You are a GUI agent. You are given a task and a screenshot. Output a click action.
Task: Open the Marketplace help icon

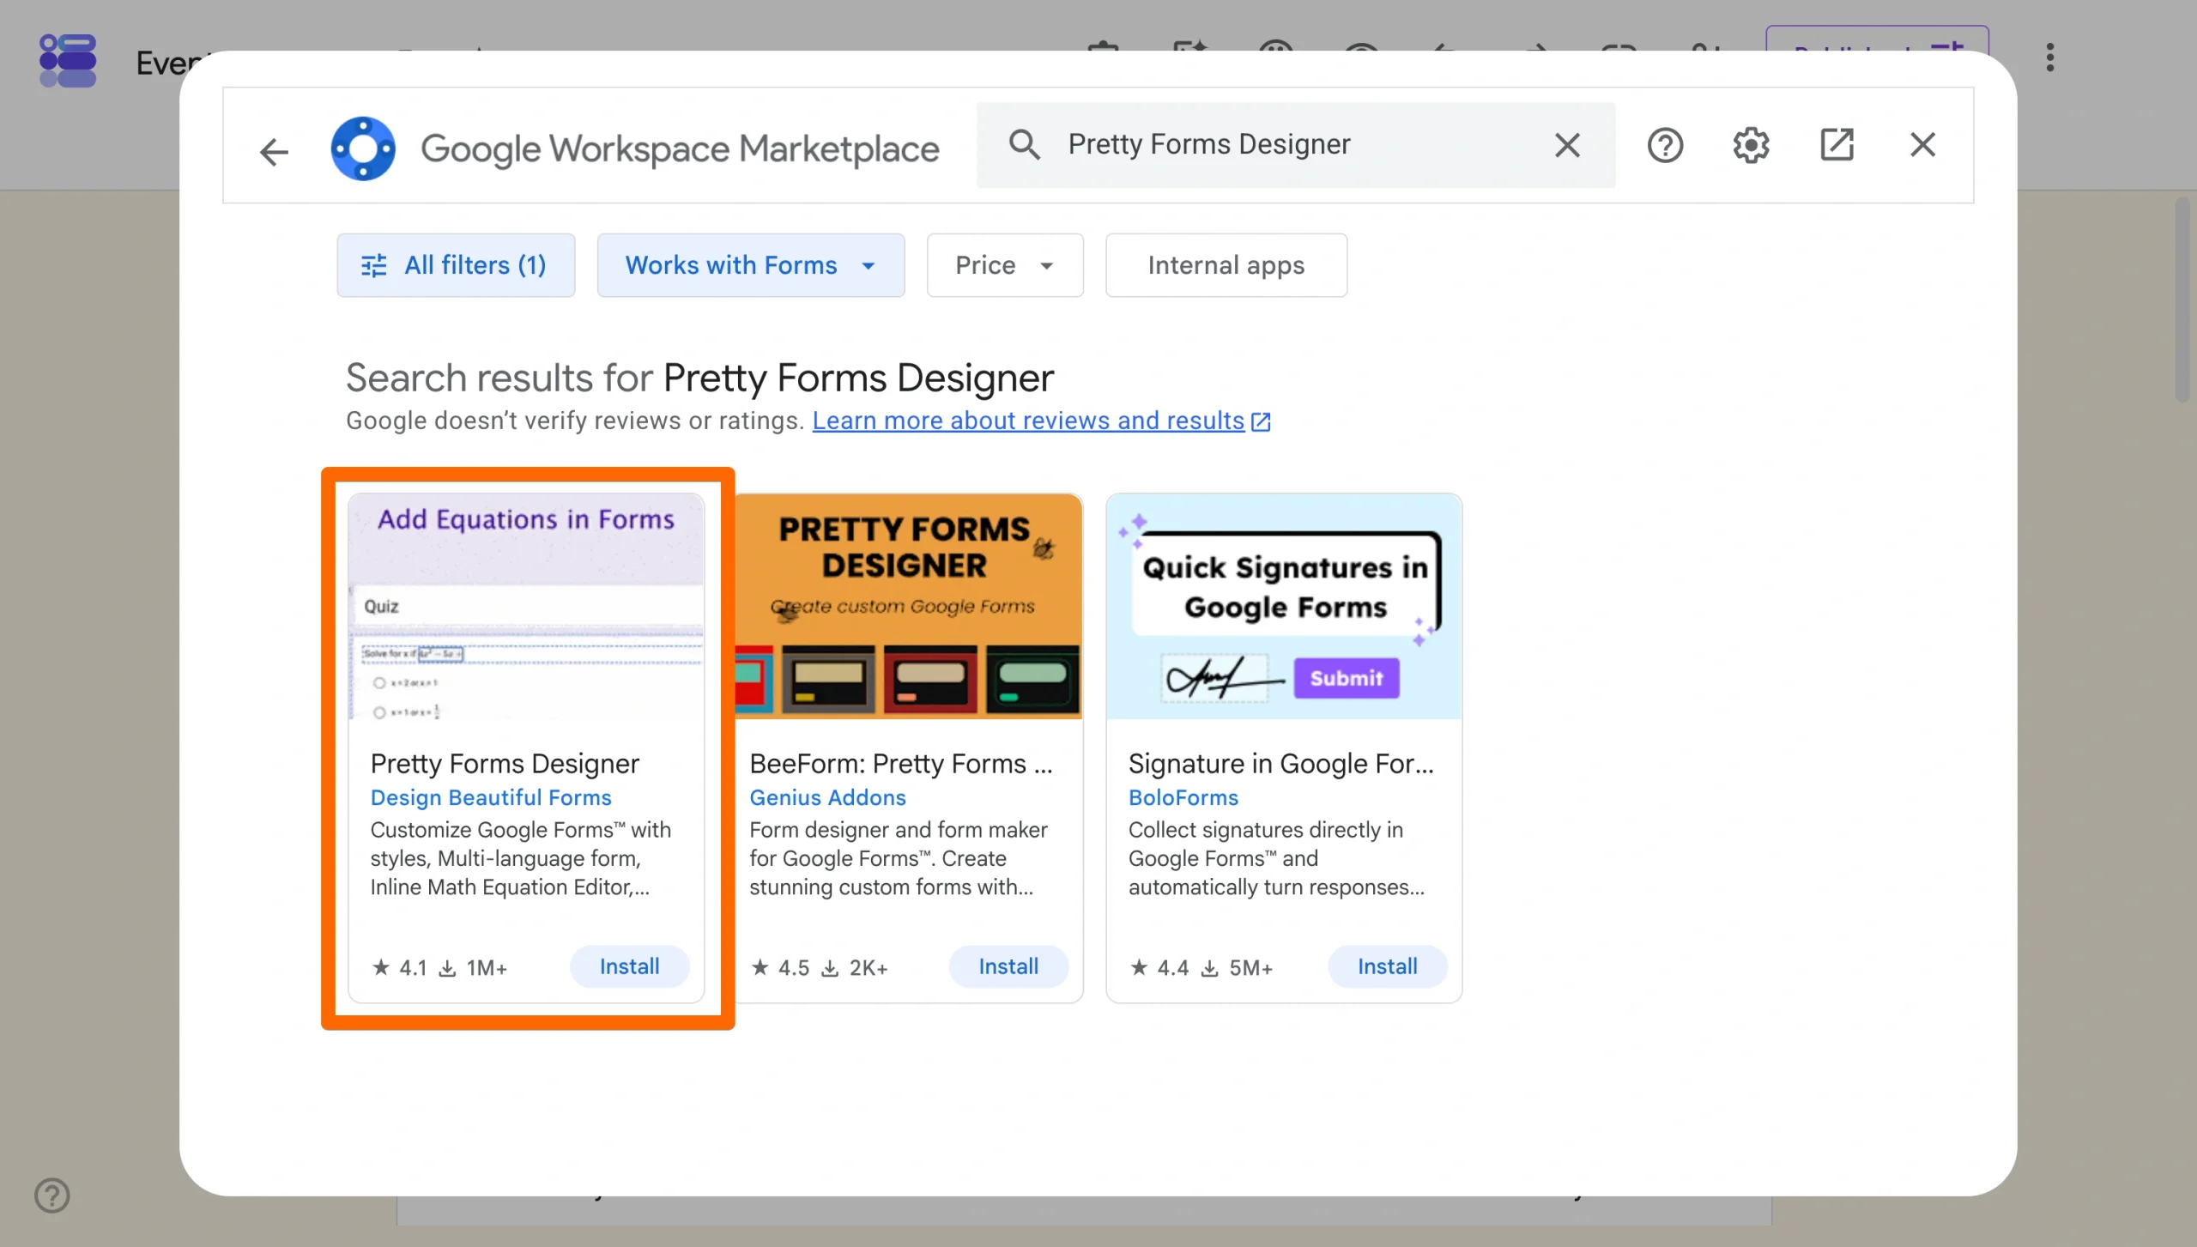[x=1665, y=145]
